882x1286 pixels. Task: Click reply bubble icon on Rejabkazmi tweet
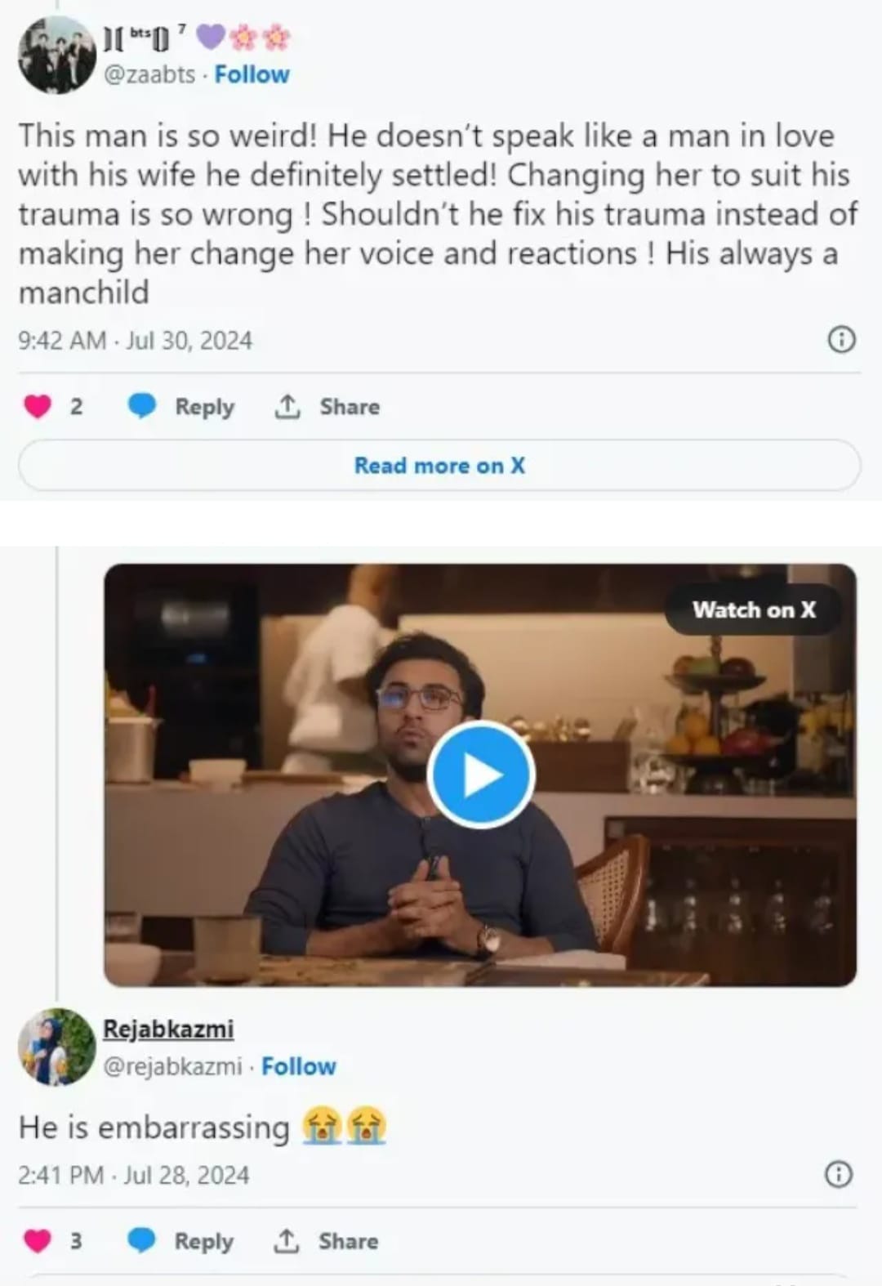pyautogui.click(x=142, y=1240)
